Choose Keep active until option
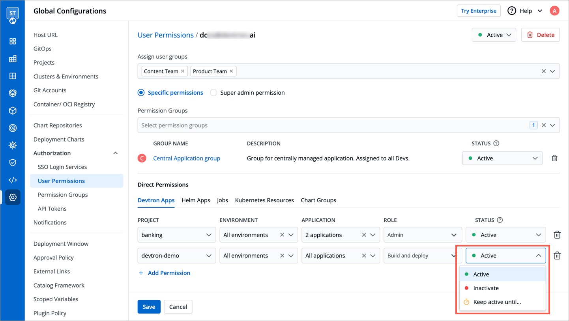569x321 pixels. 503,302
